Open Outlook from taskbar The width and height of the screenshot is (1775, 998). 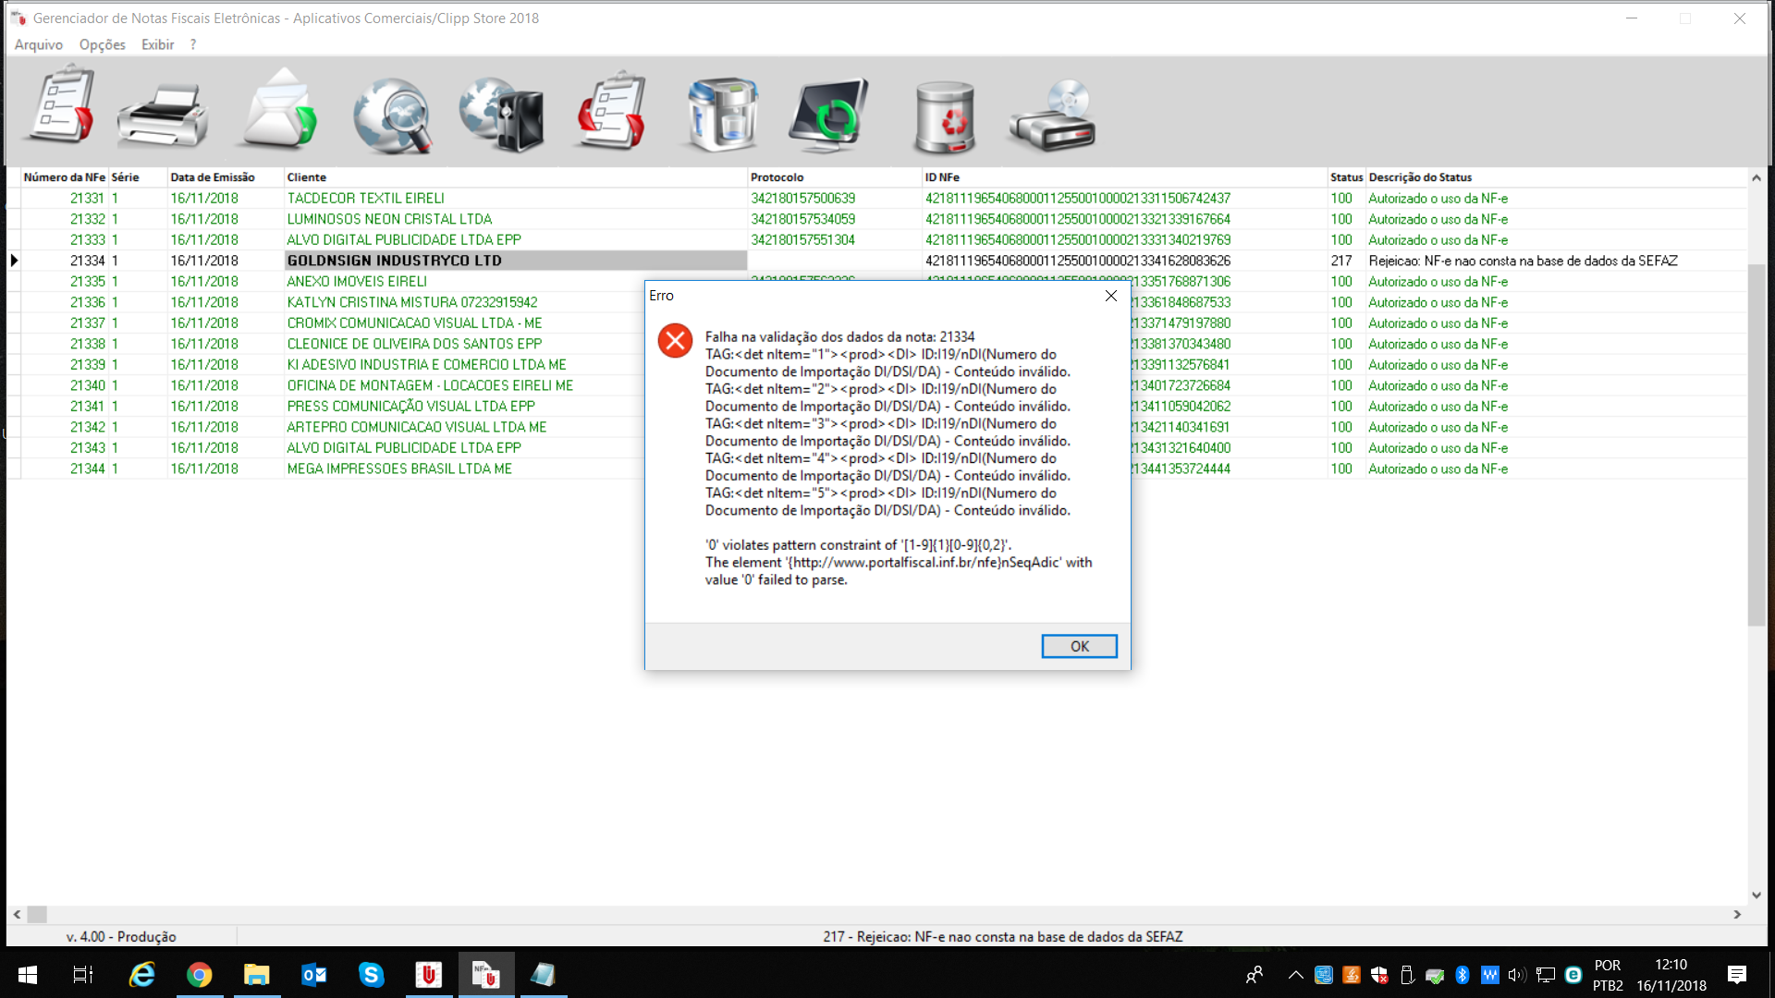coord(313,974)
